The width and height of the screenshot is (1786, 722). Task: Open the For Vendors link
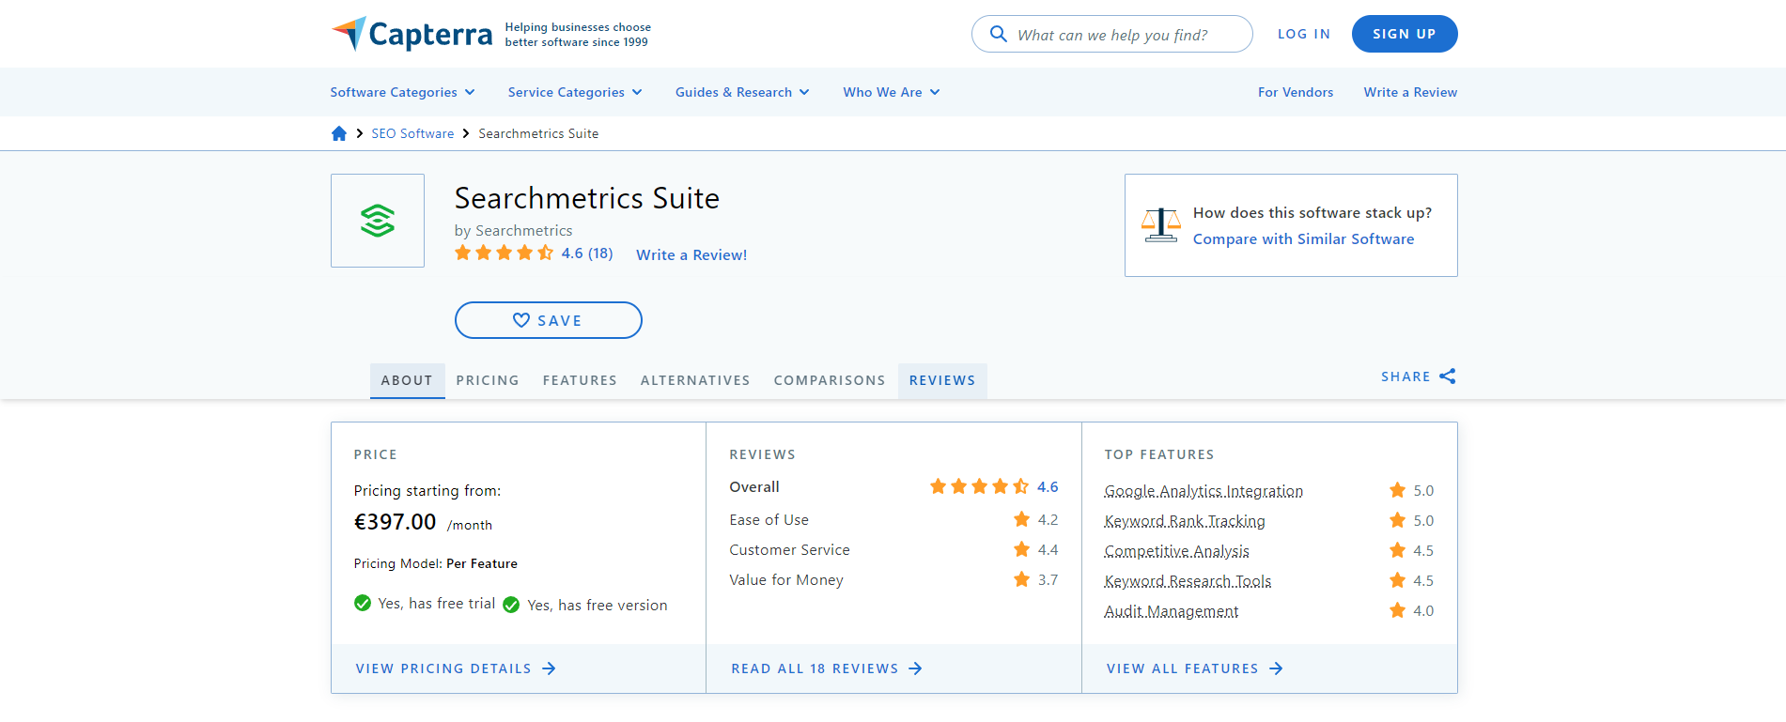[x=1296, y=92]
